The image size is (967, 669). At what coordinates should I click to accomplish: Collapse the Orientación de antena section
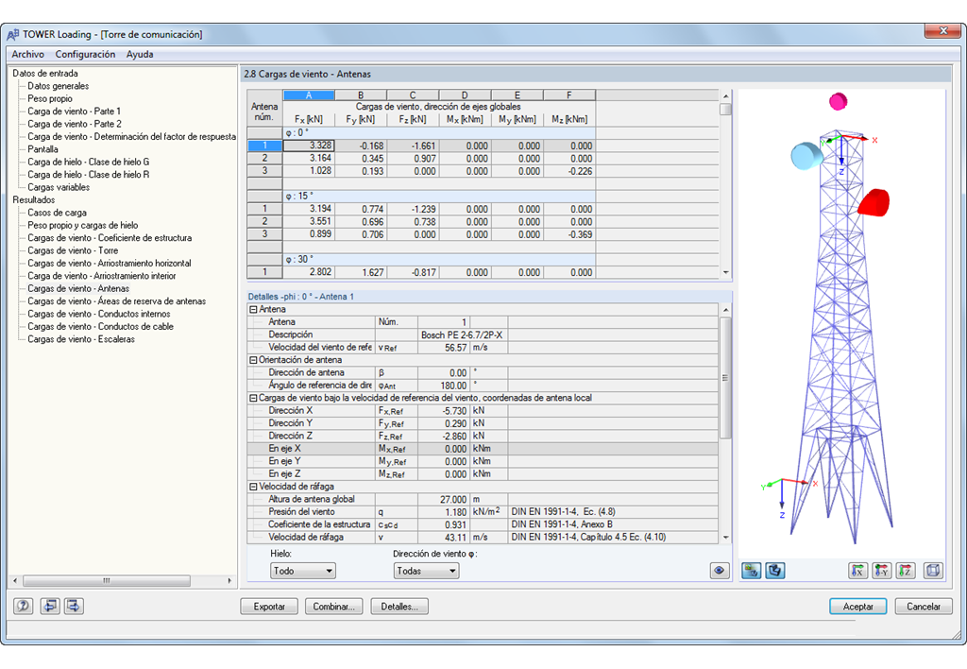coord(253,359)
